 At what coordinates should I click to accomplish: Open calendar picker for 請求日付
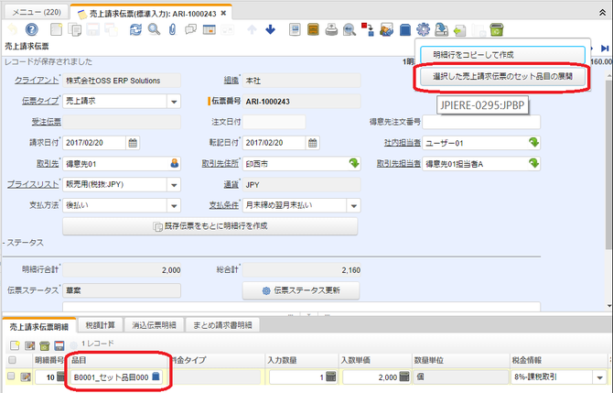pos(133,143)
